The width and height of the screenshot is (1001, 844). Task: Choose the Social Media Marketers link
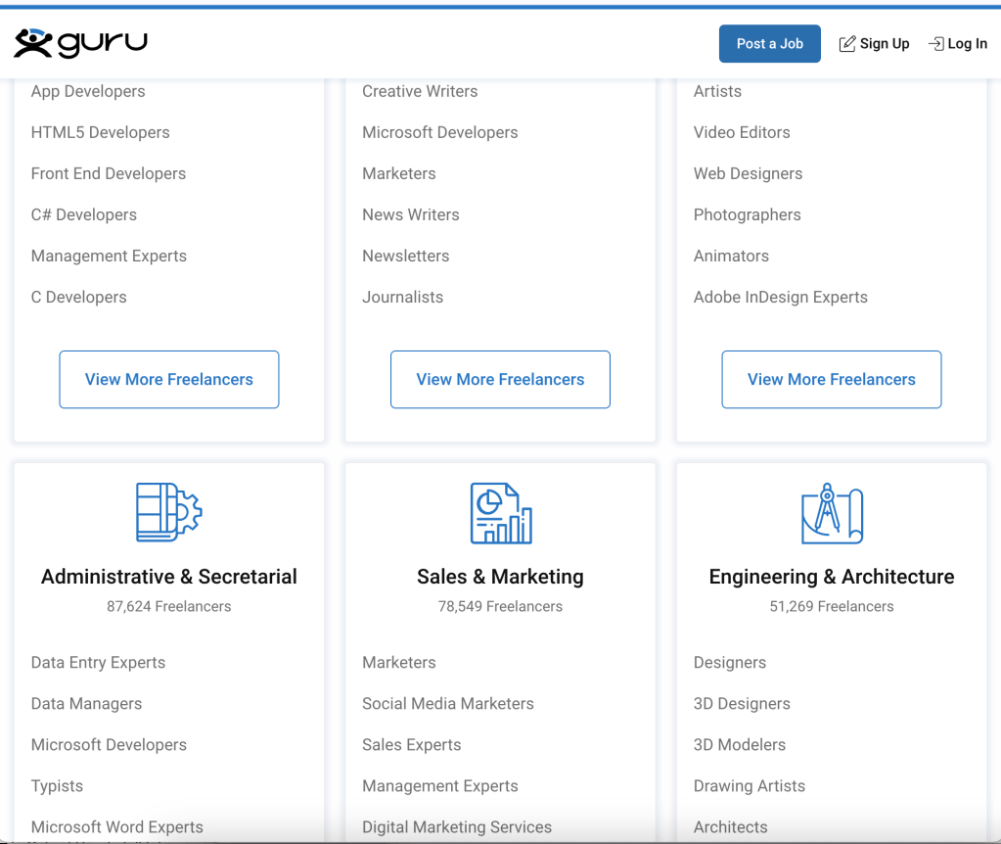(x=448, y=703)
